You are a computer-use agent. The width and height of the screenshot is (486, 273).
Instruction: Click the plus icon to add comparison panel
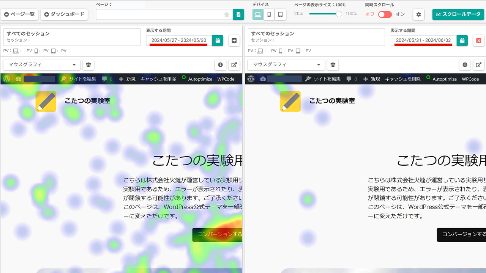(x=234, y=41)
